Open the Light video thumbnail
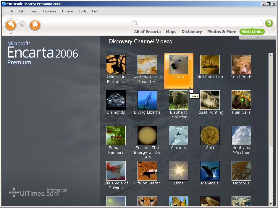Screen dimensions: 278x208 pyautogui.click(x=179, y=171)
